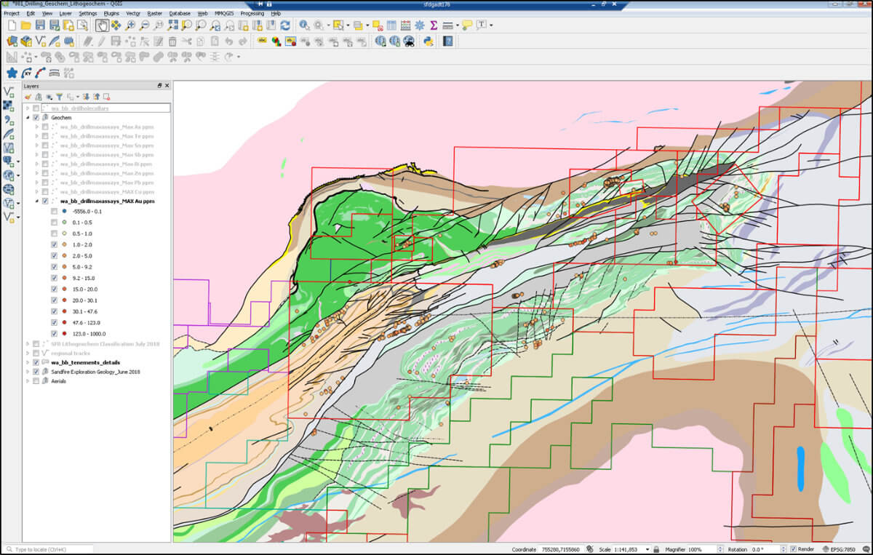This screenshot has width=873, height=555.
Task: Disable the 123.0 - 1000.0 class checkbox
Action: click(x=54, y=334)
